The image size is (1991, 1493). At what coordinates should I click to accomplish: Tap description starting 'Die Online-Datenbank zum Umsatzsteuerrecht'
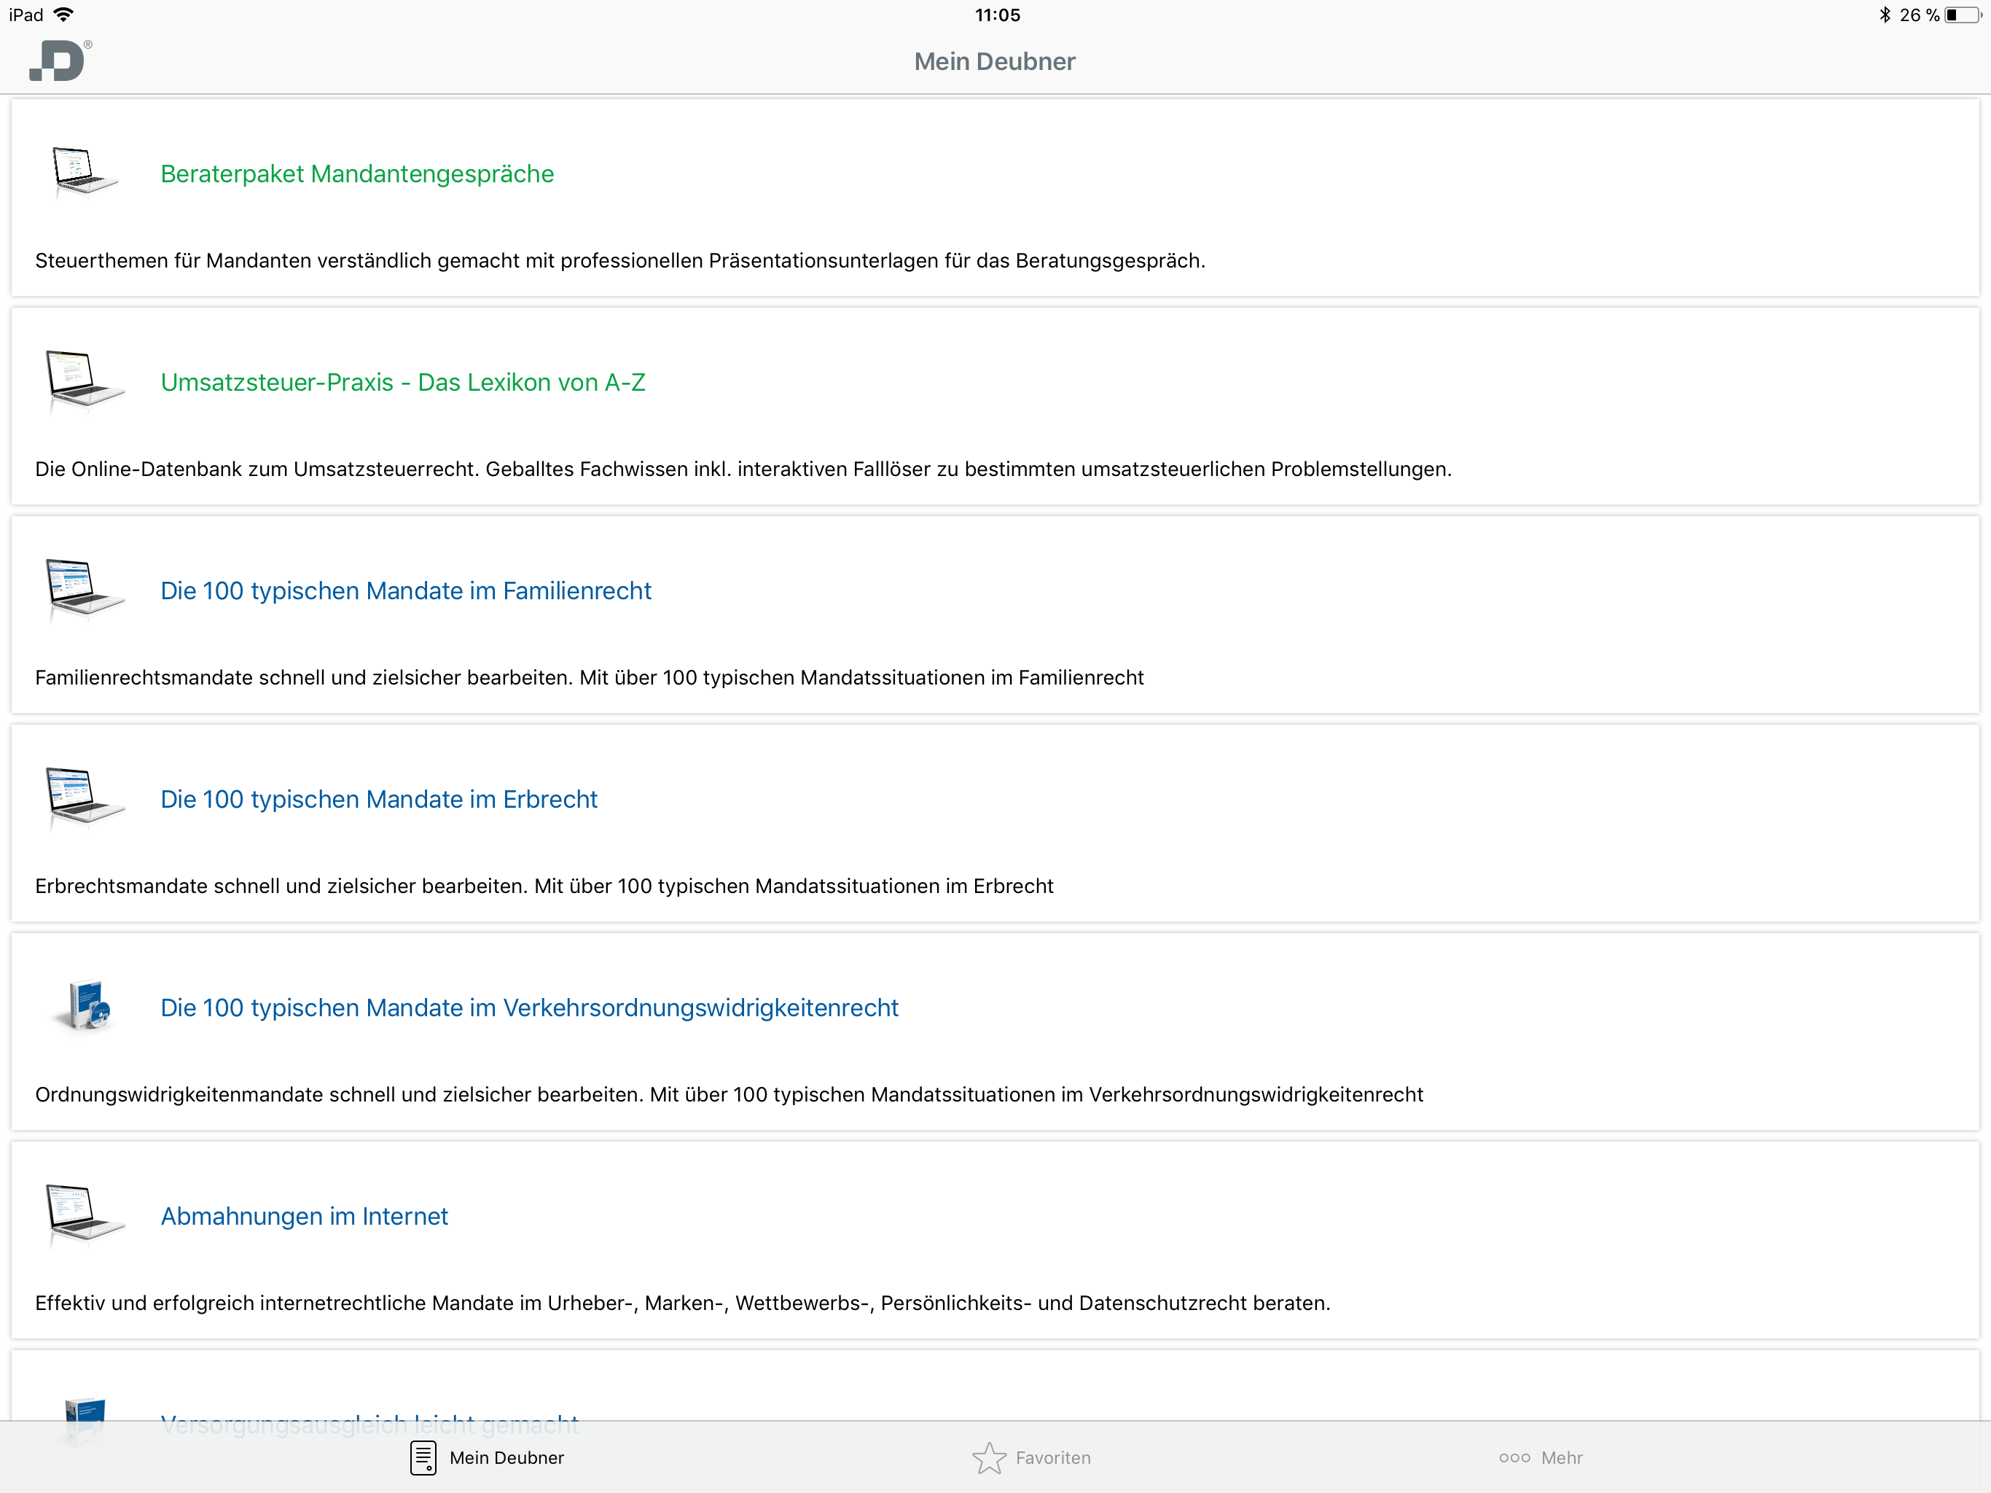[743, 469]
